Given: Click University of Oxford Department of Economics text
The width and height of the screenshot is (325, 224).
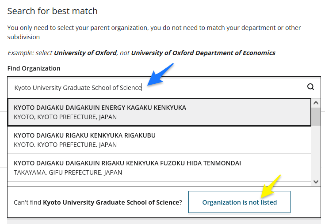Looking at the screenshot, I should point(203,53).
